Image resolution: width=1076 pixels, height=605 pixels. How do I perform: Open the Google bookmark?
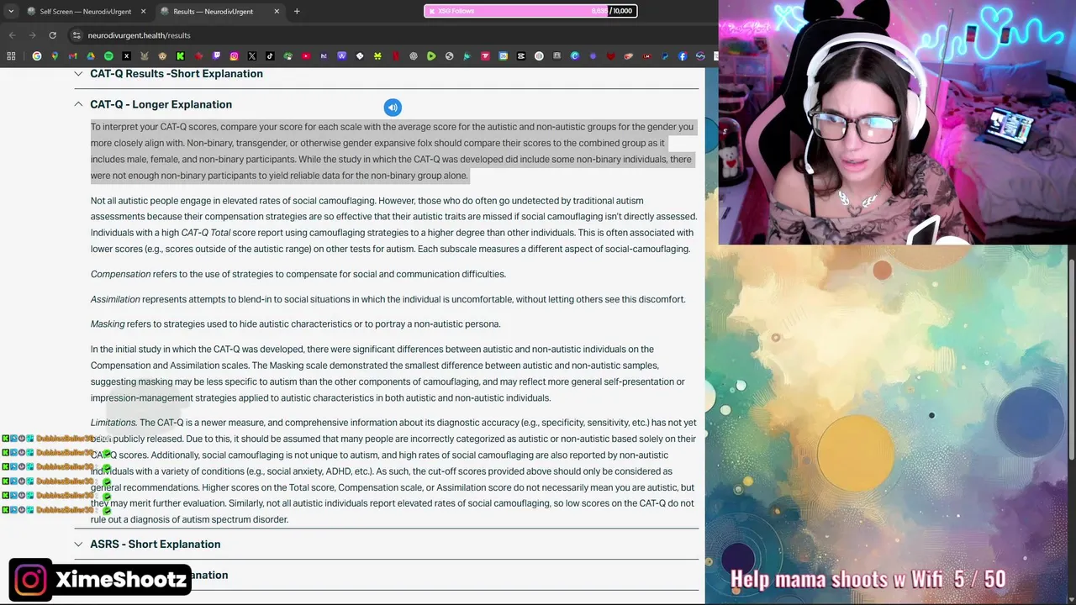(x=37, y=56)
